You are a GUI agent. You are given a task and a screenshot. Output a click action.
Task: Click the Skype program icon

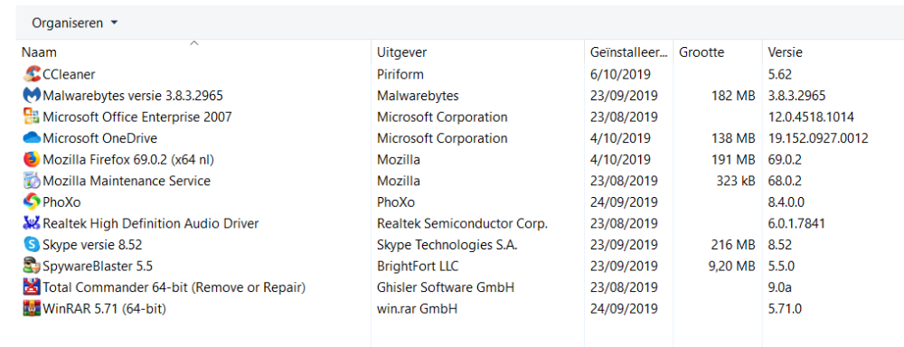[31, 245]
